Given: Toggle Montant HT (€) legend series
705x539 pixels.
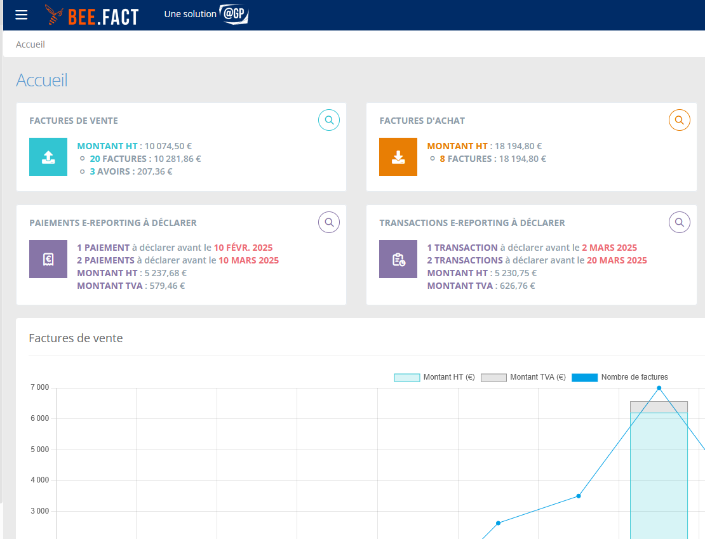Looking at the screenshot, I should (434, 377).
